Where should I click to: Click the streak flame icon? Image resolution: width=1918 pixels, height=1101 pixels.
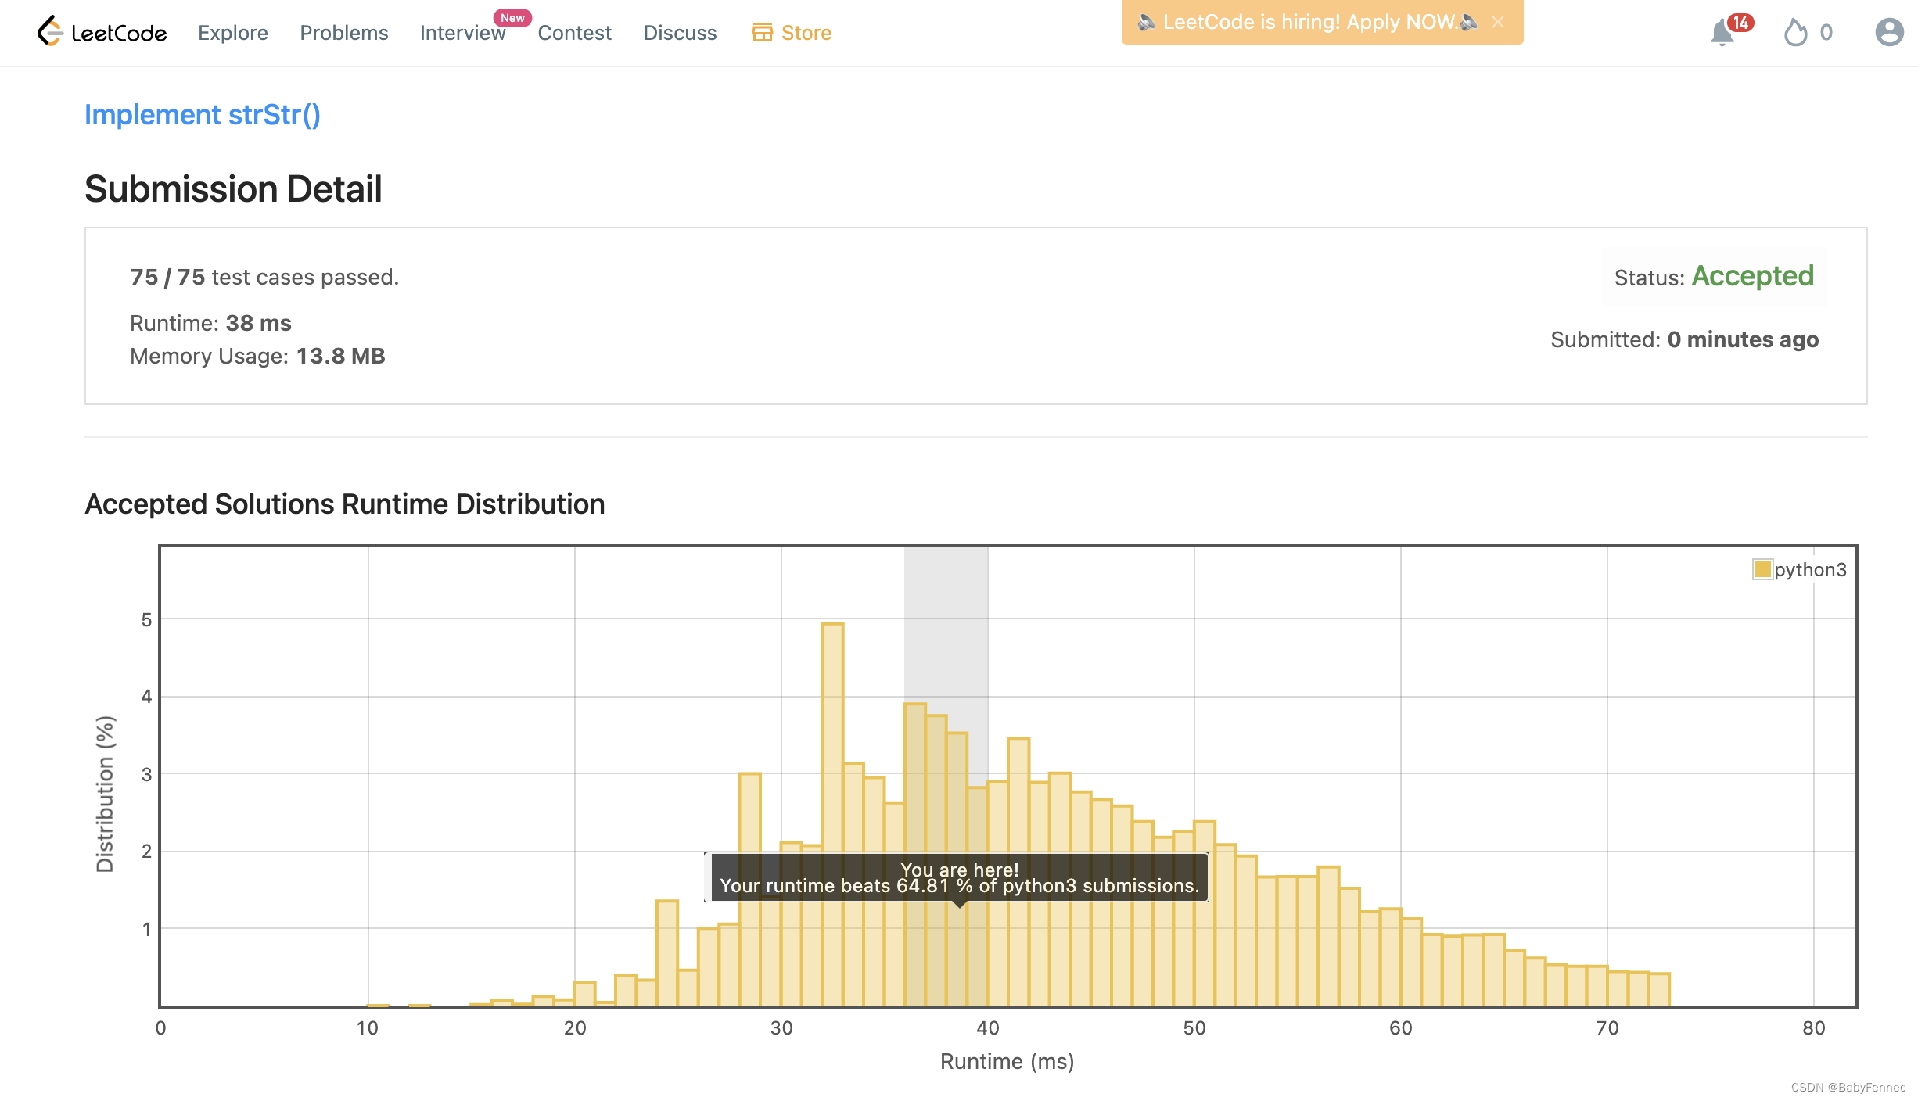click(1795, 33)
